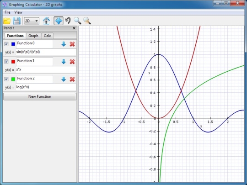Click the home reset view icon
Viewport: 247px width, 185px height.
point(46,21)
